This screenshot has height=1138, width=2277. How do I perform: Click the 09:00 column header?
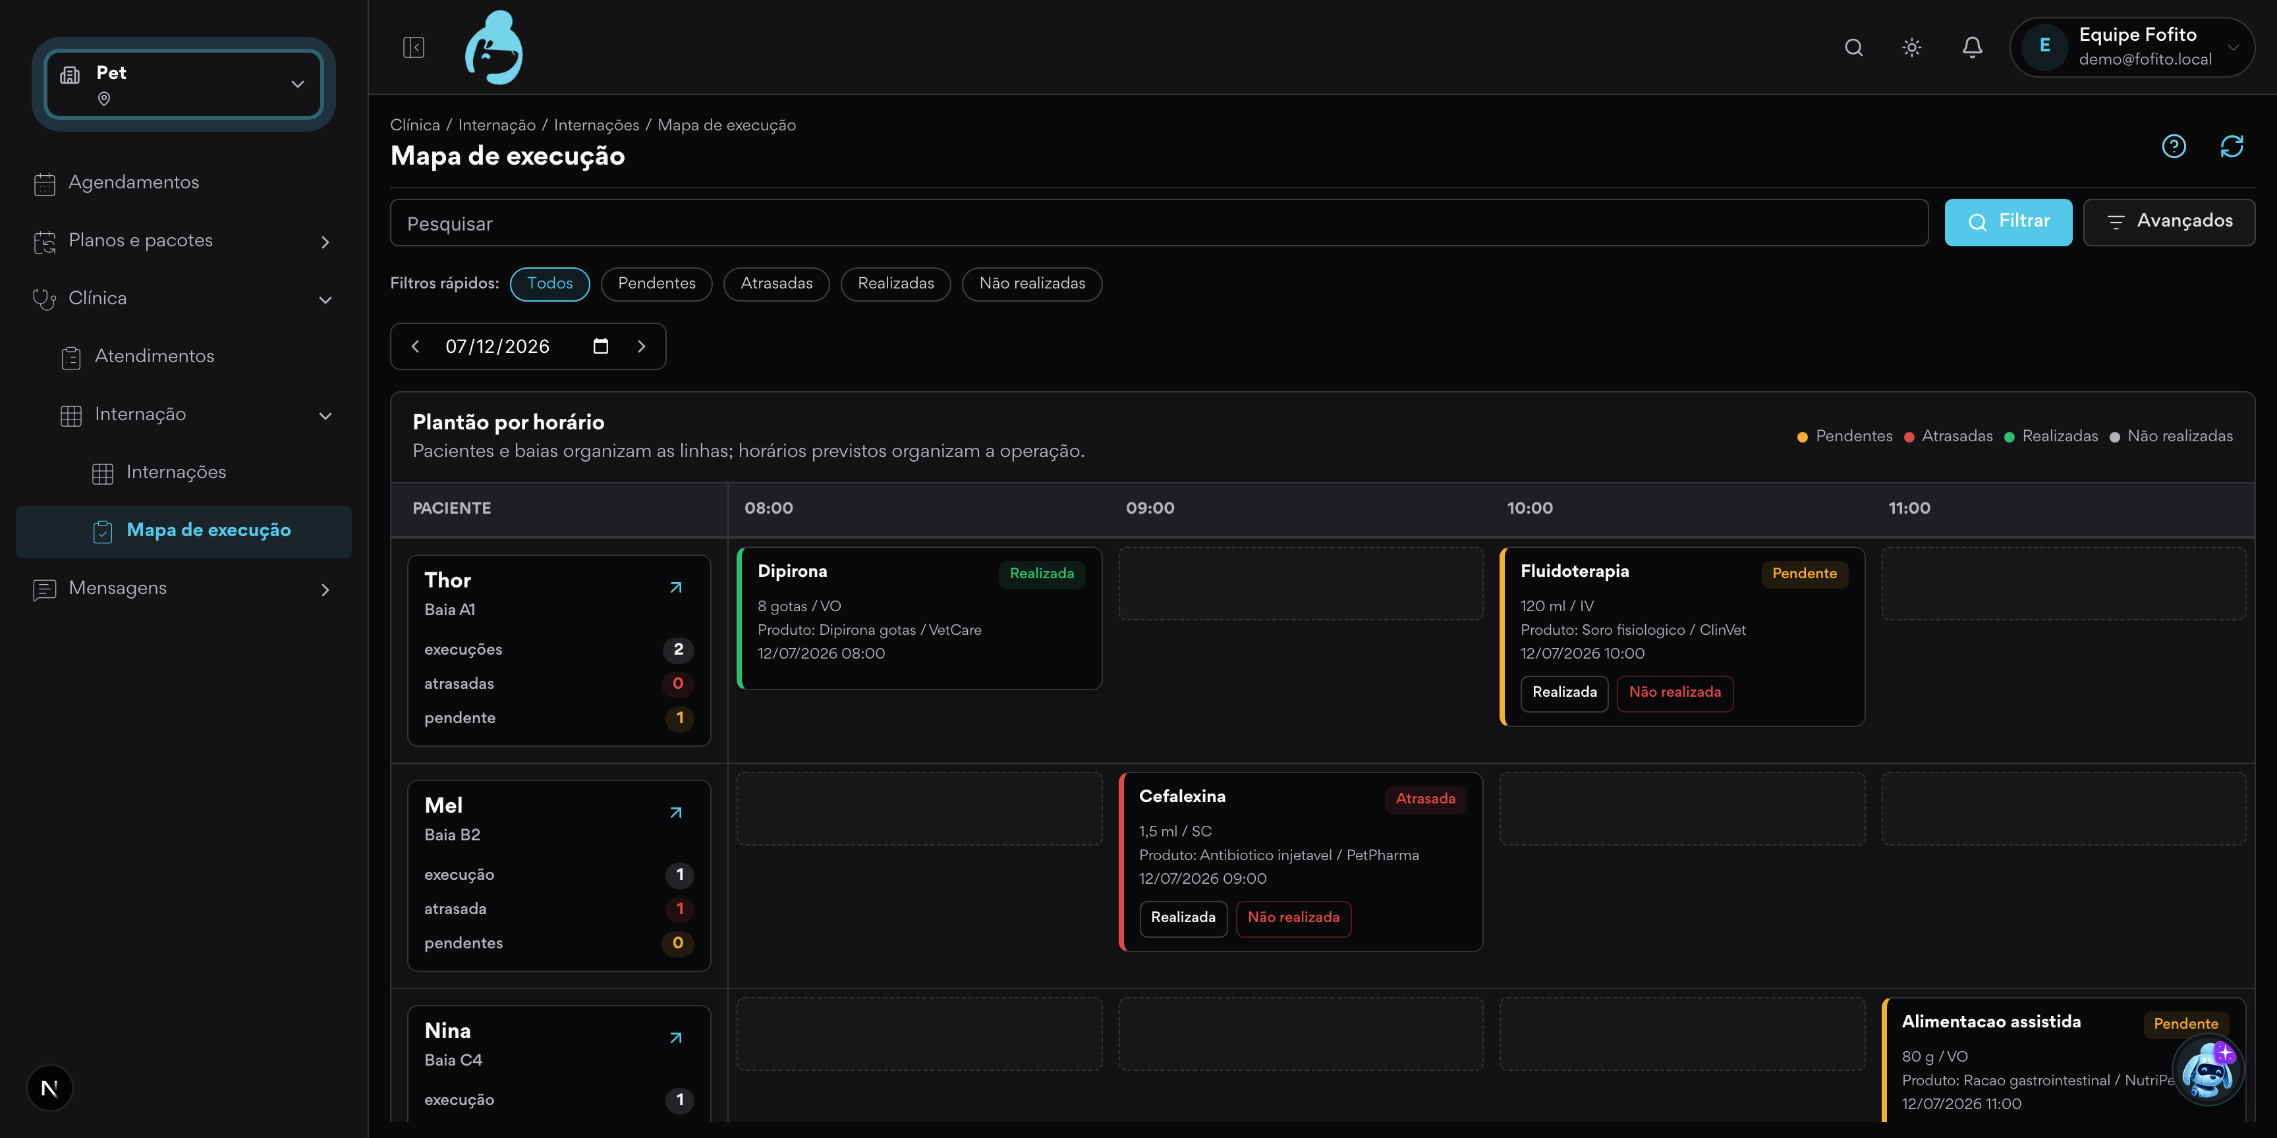pyautogui.click(x=1150, y=508)
